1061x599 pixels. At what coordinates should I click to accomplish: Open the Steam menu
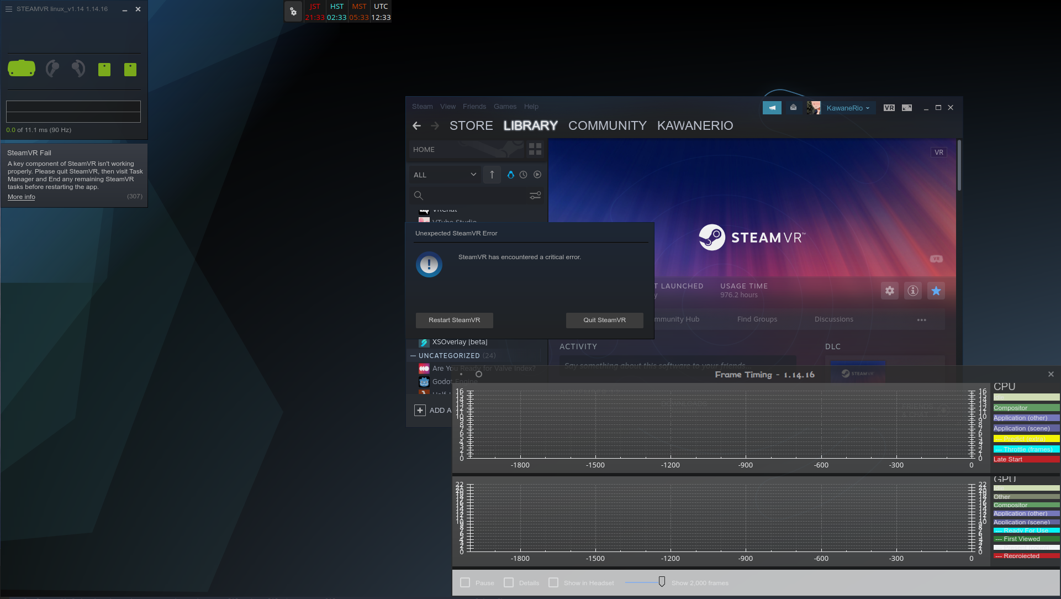(x=423, y=107)
